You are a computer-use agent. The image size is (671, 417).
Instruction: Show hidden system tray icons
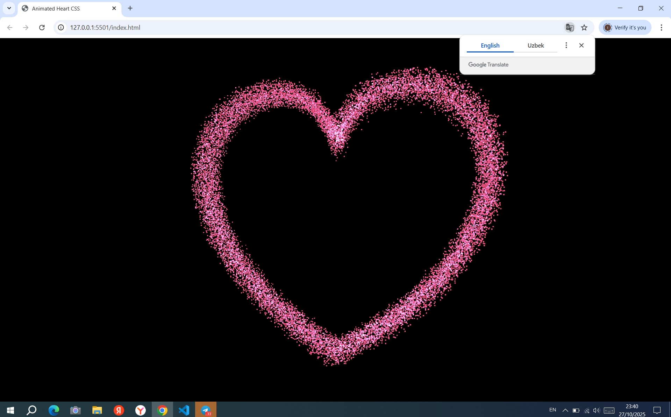click(565, 410)
